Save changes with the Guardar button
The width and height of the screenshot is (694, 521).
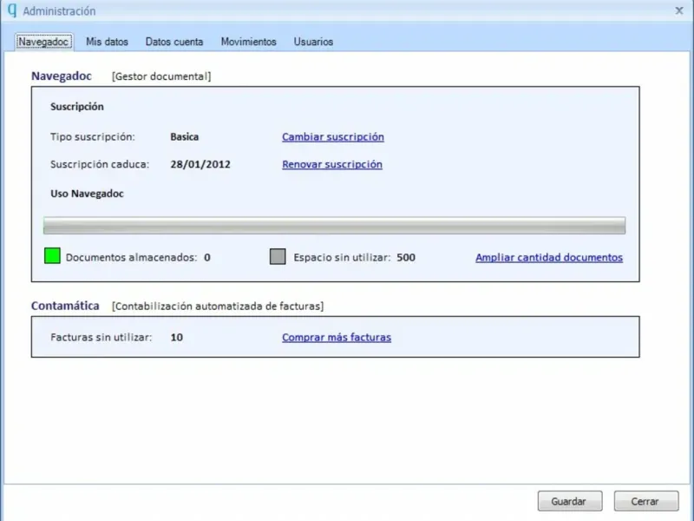coord(570,501)
